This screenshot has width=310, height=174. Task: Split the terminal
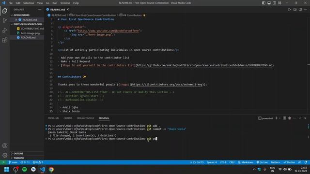284,118
